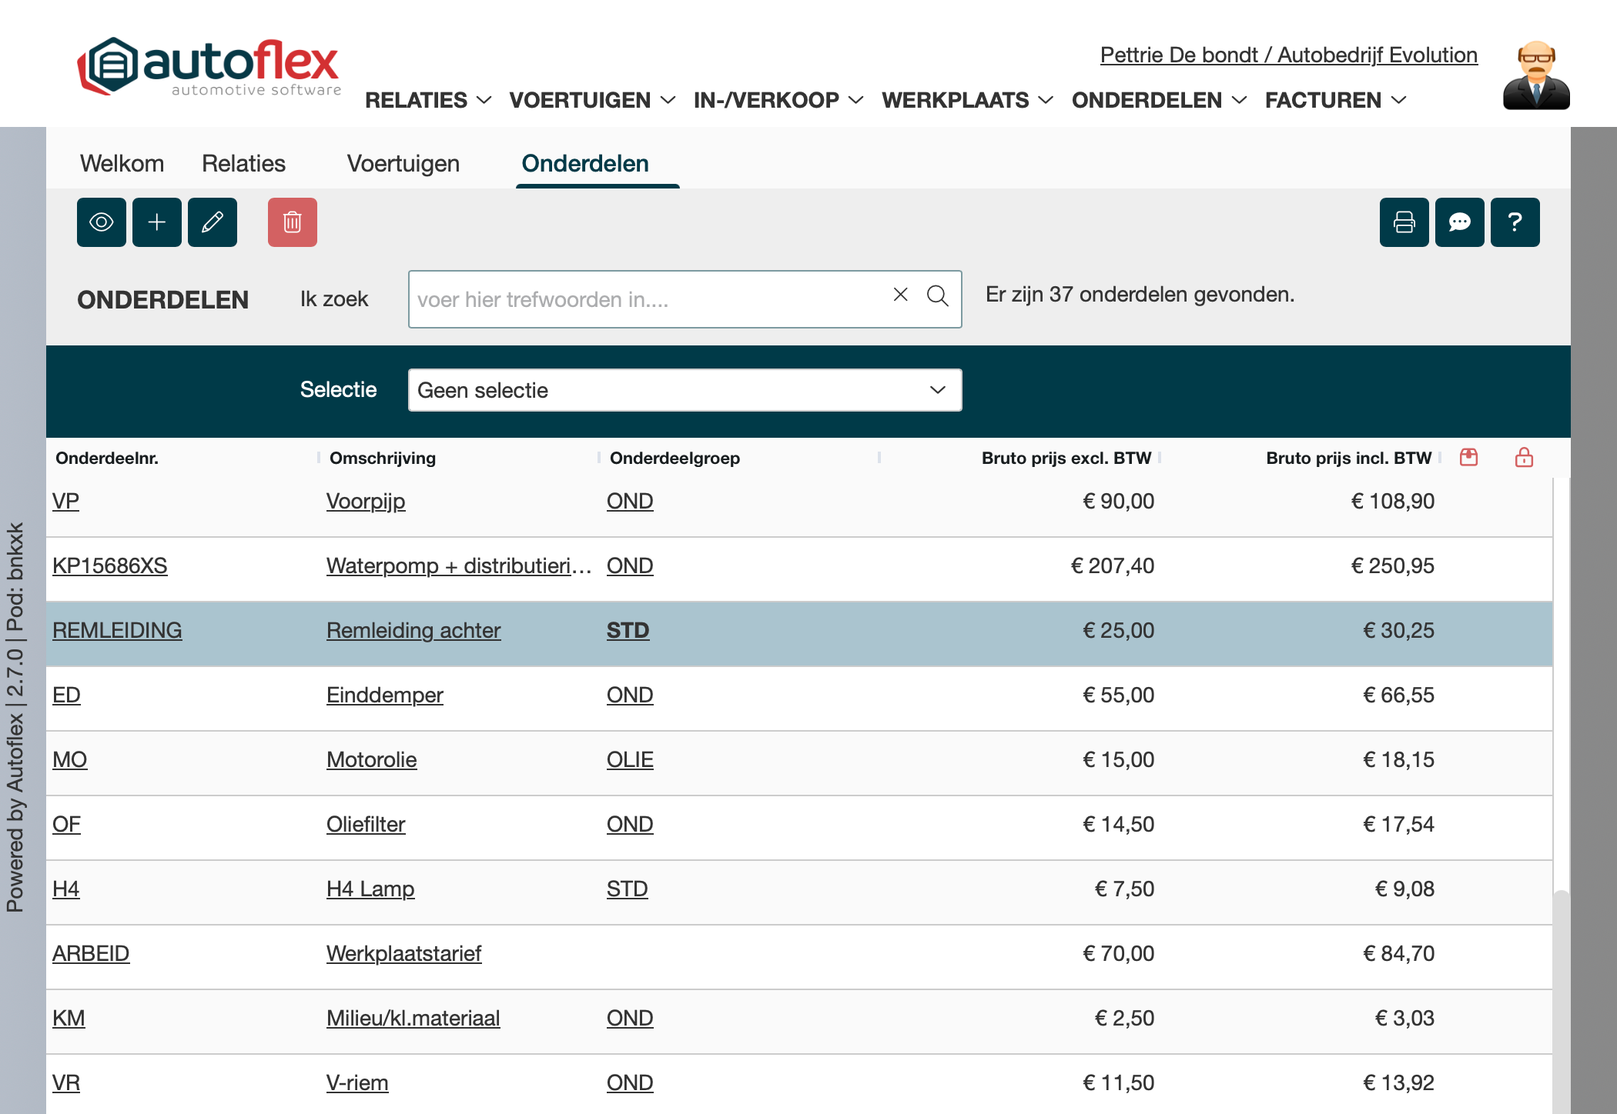The image size is (1617, 1114).
Task: Open help with question mark icon
Action: coord(1515,222)
